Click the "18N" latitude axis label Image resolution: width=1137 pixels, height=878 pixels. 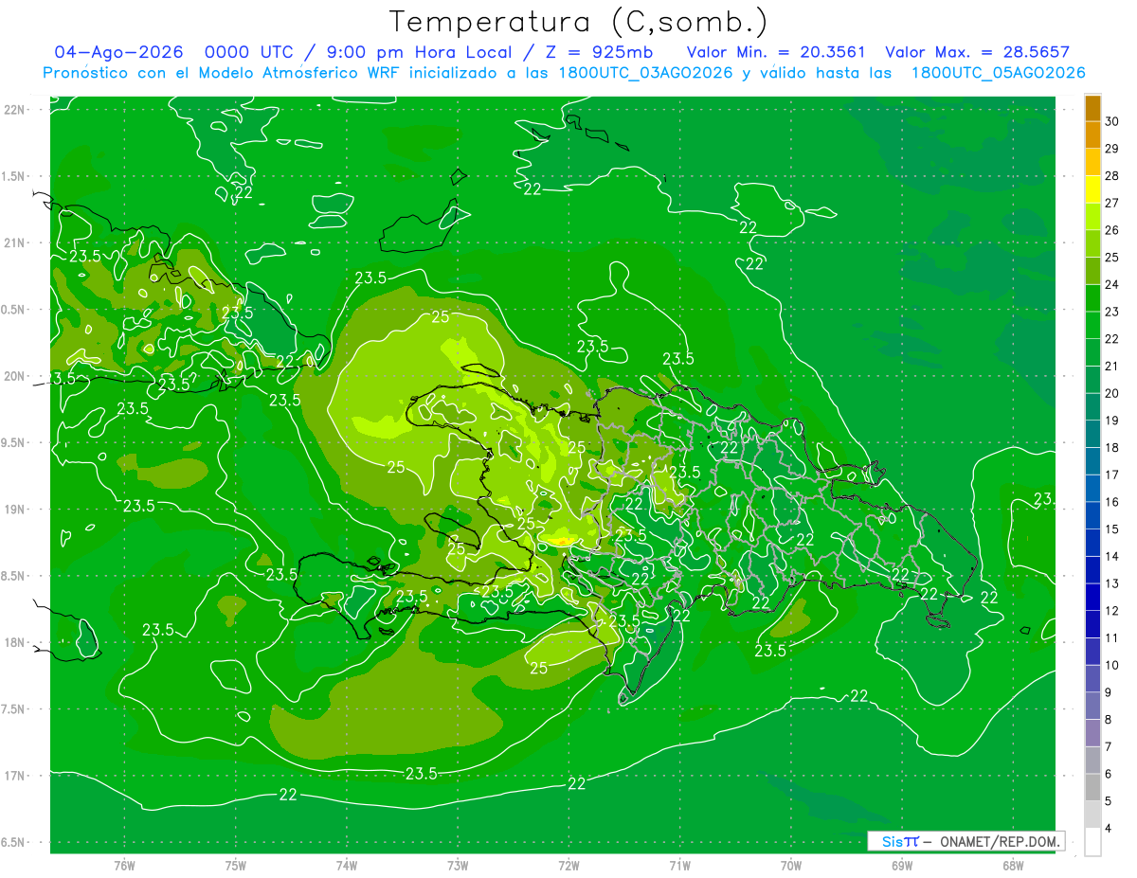tap(15, 642)
